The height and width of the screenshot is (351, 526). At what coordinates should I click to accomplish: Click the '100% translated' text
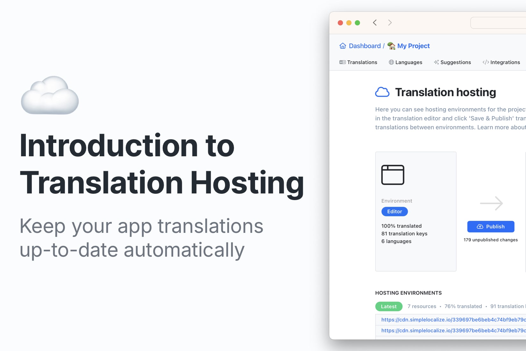click(402, 226)
